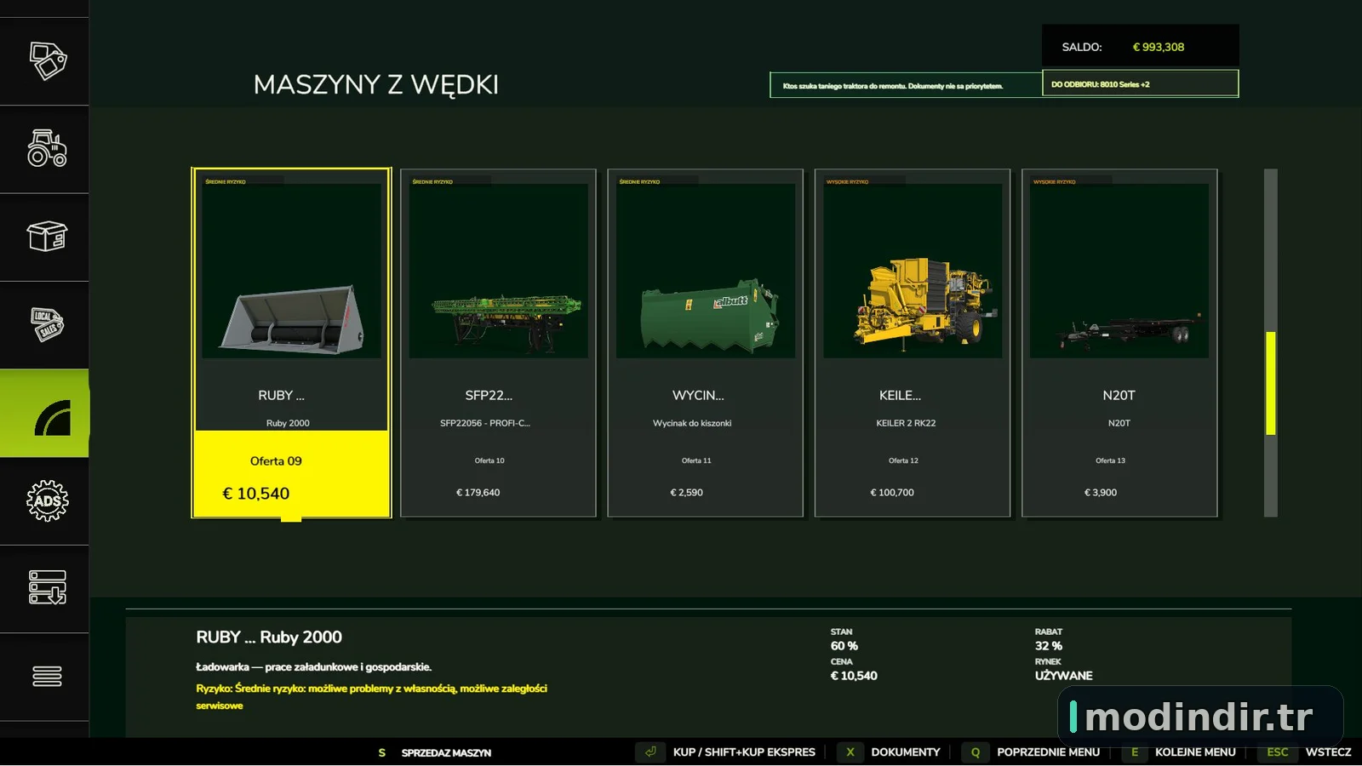Open the package box category icon

click(48, 236)
